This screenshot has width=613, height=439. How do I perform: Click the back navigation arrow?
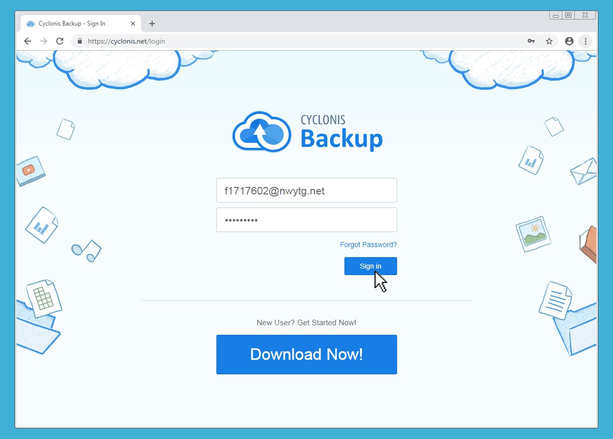click(28, 41)
